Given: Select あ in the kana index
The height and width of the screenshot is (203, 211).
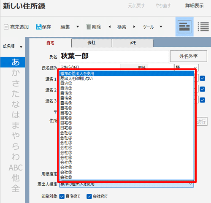Looking at the screenshot, I should click(x=13, y=62).
